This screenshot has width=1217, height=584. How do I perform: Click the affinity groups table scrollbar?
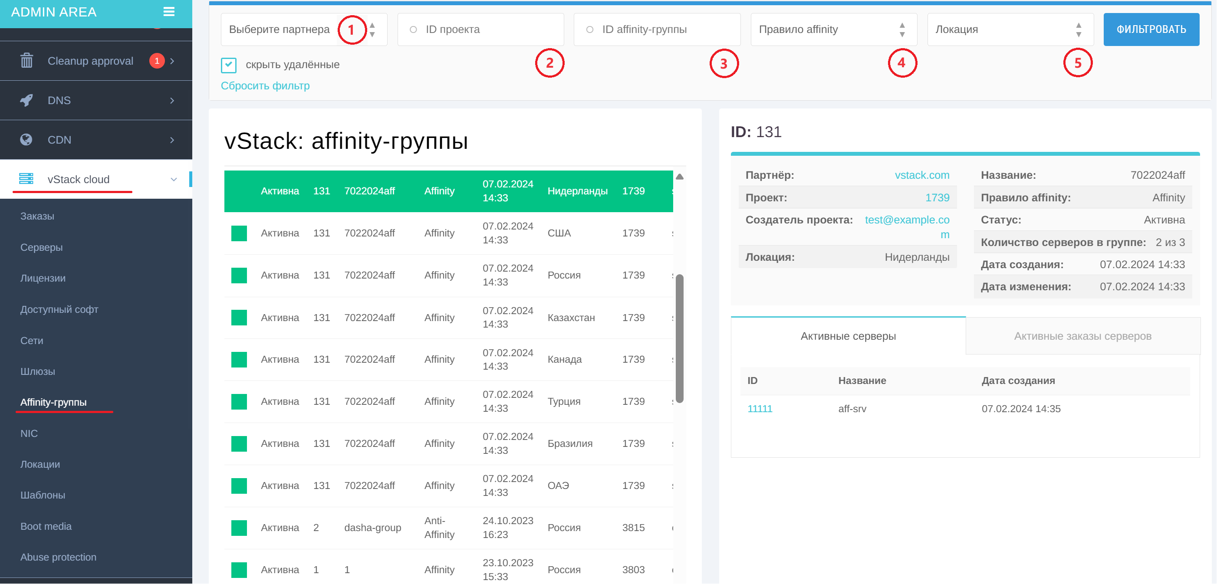point(679,338)
